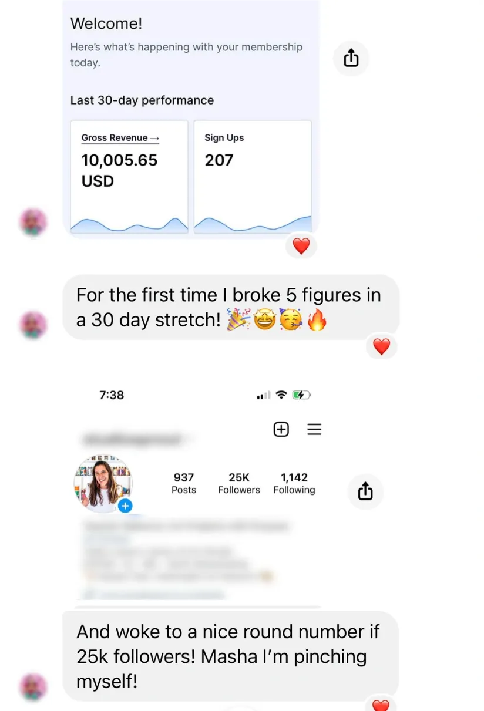Tap heart reaction on 5 figures message

coord(382,346)
